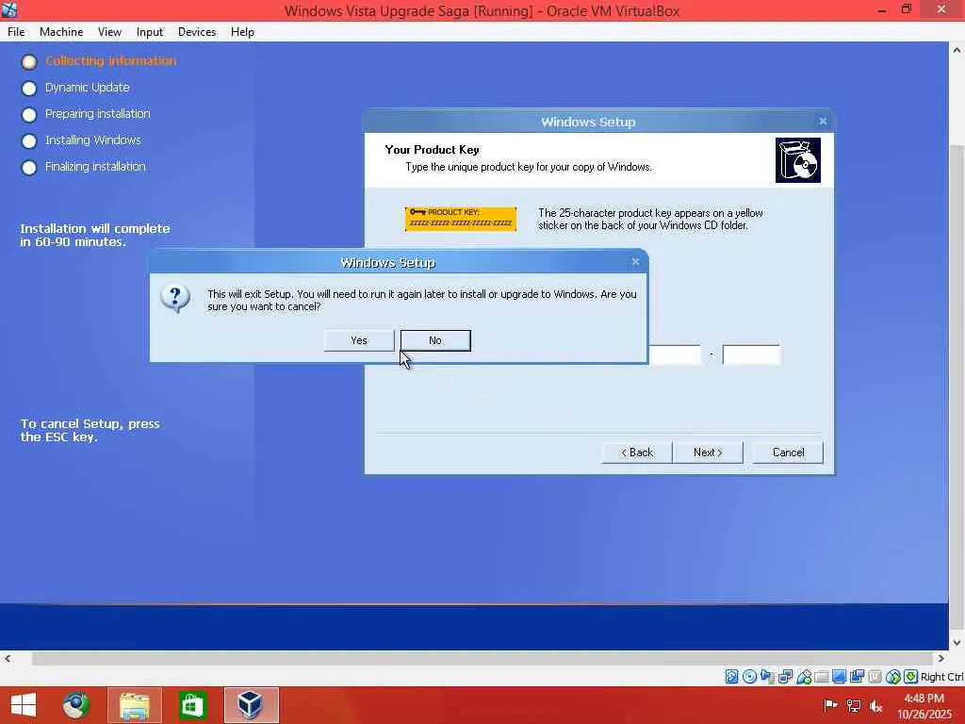Click the vertical scrollbar thumb
Screen dimensions: 965x724
[x=957, y=387]
